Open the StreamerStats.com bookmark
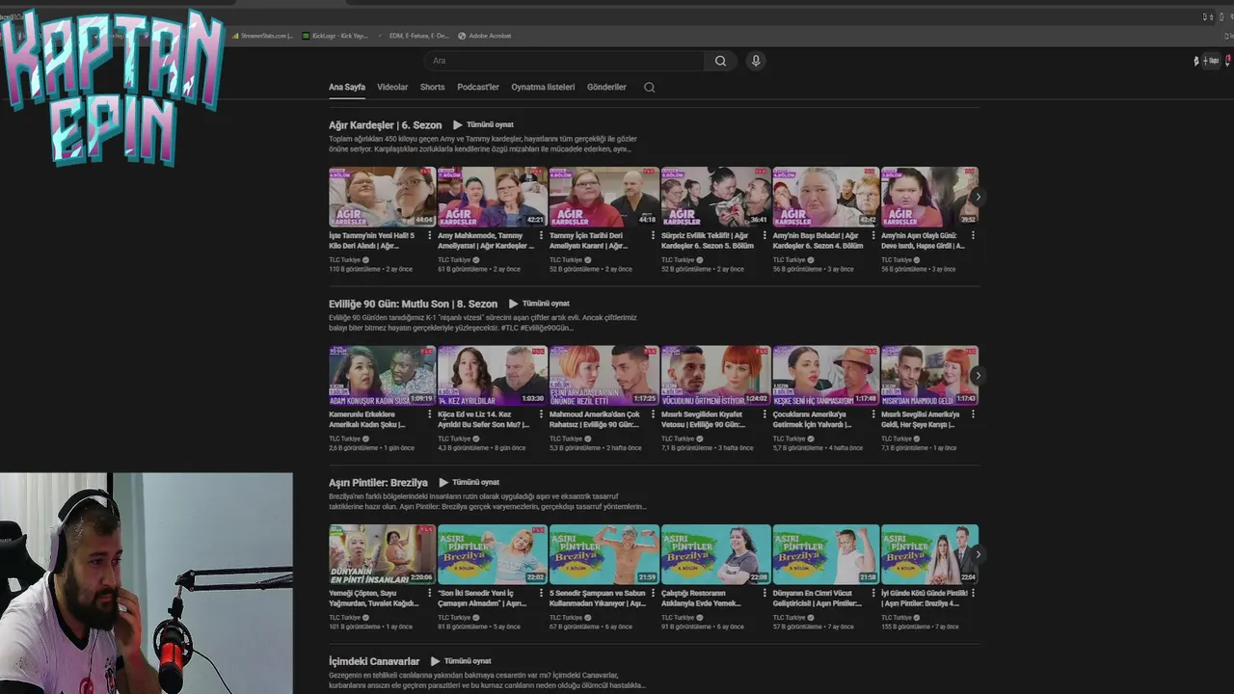This screenshot has height=694, width=1234. 262,36
